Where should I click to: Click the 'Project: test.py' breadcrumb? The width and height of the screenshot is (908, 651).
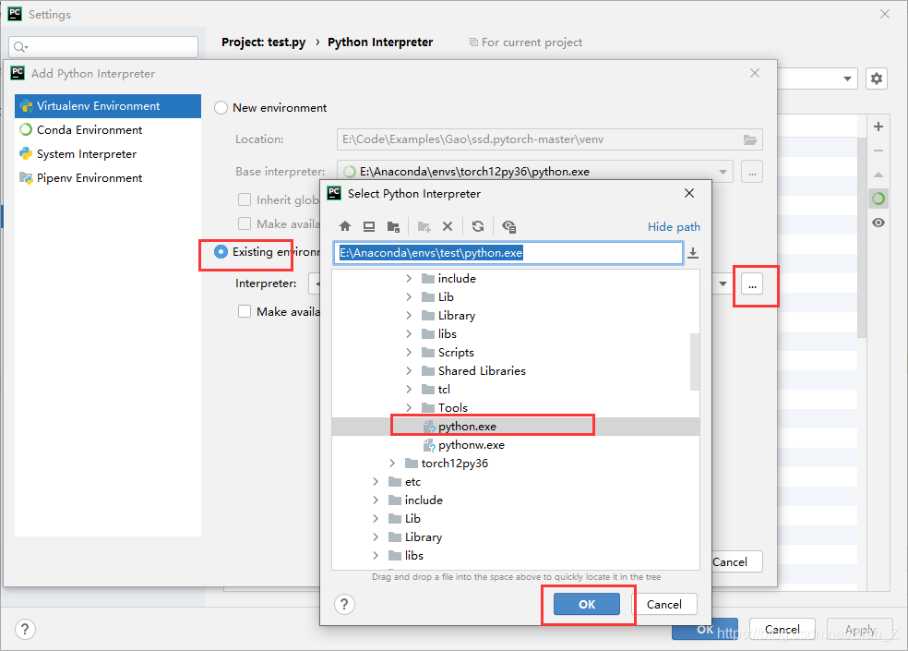(264, 42)
